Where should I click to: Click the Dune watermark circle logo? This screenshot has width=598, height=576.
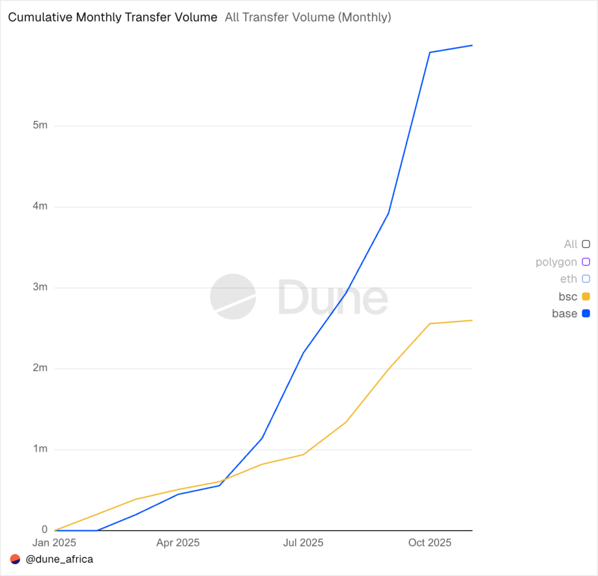click(x=233, y=296)
